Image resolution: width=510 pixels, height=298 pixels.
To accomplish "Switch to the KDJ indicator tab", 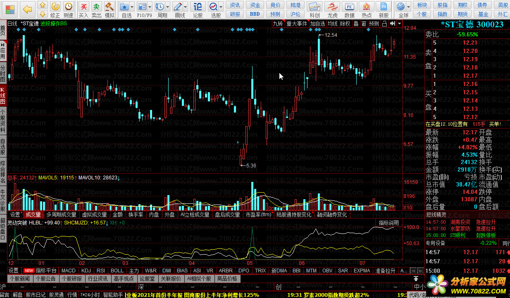I will (86, 271).
